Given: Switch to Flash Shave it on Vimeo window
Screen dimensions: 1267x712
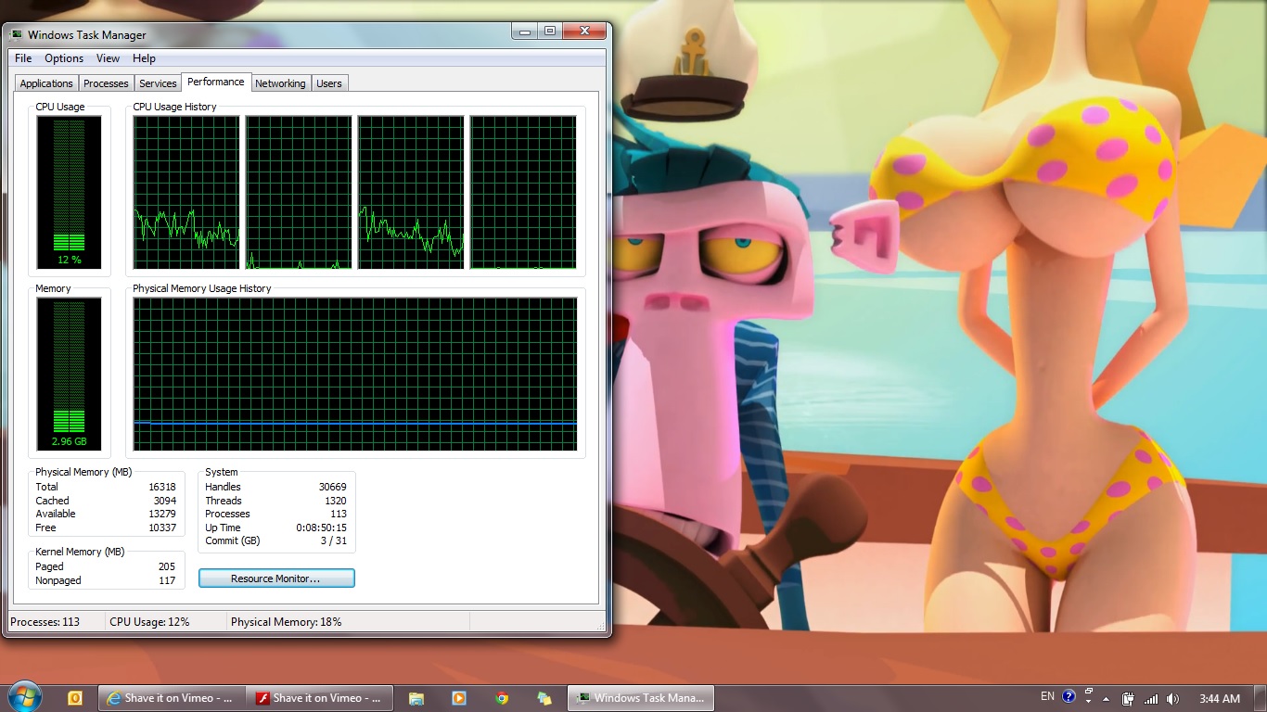Looking at the screenshot, I should (320, 698).
